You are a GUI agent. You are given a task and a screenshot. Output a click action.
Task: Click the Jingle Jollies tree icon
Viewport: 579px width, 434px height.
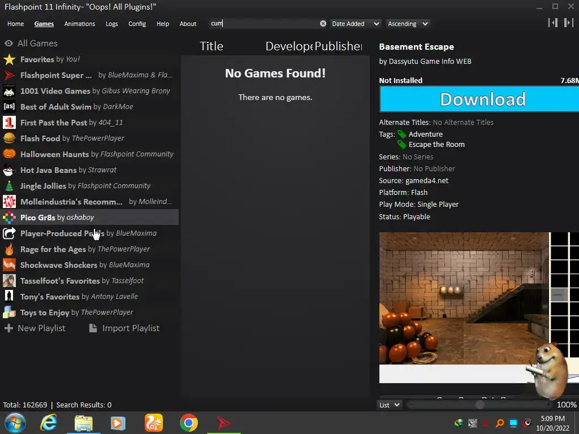point(9,185)
